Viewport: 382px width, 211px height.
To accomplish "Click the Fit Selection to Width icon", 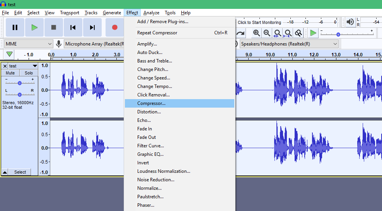I will click(x=277, y=33).
